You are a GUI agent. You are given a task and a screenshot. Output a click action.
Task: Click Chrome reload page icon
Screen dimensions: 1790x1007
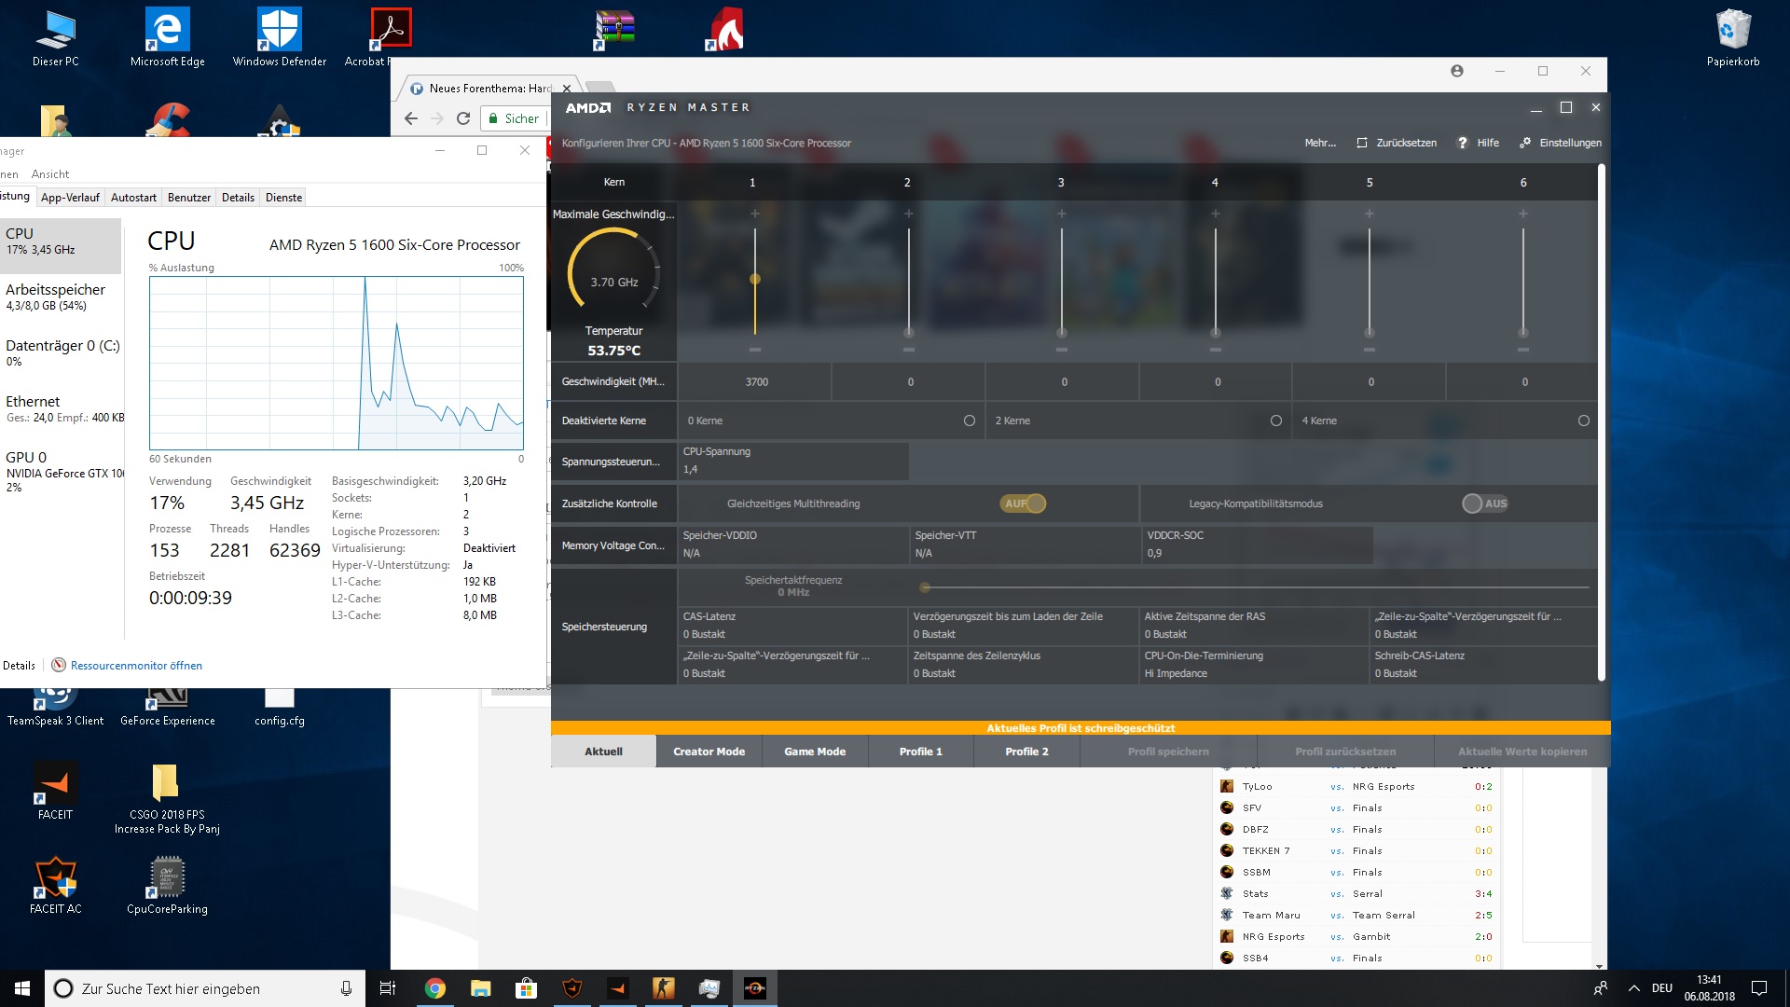pyautogui.click(x=463, y=118)
